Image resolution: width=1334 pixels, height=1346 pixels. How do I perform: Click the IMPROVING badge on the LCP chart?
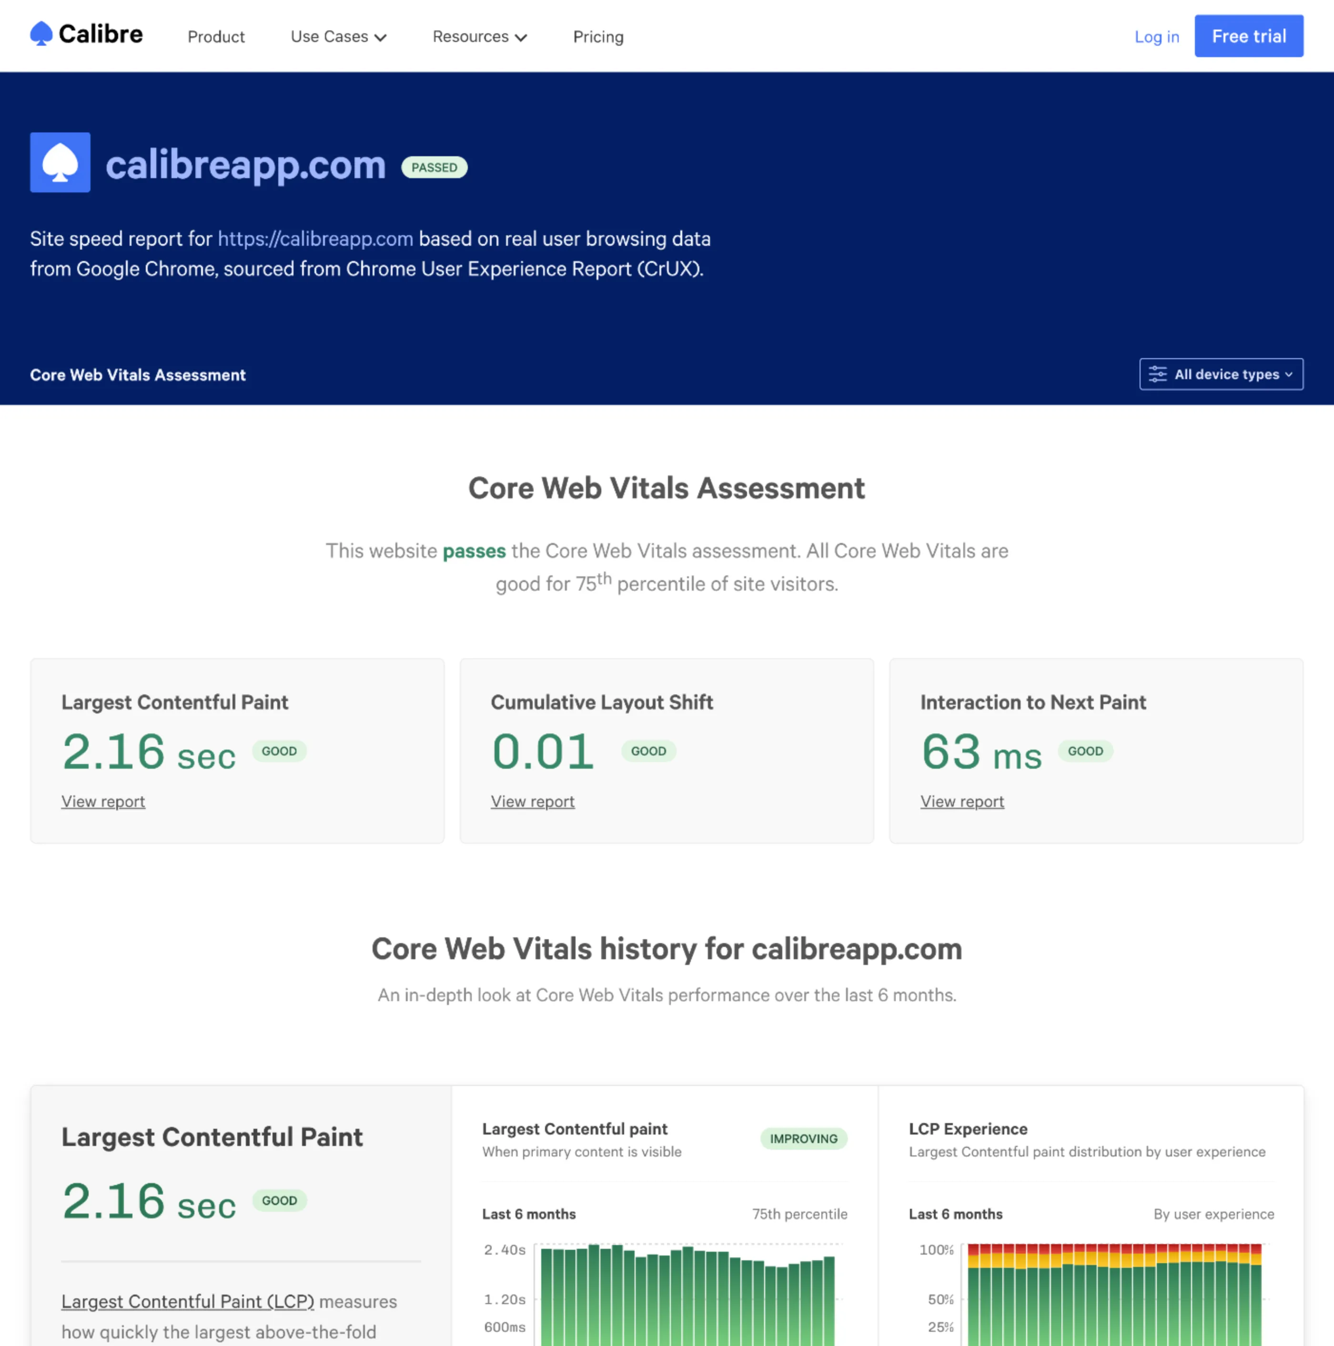click(x=803, y=1138)
